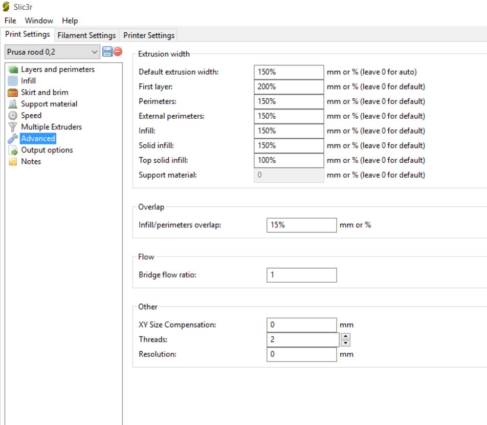Click the "Extrusion width" group heading
The height and width of the screenshot is (425, 487).
(x=164, y=54)
